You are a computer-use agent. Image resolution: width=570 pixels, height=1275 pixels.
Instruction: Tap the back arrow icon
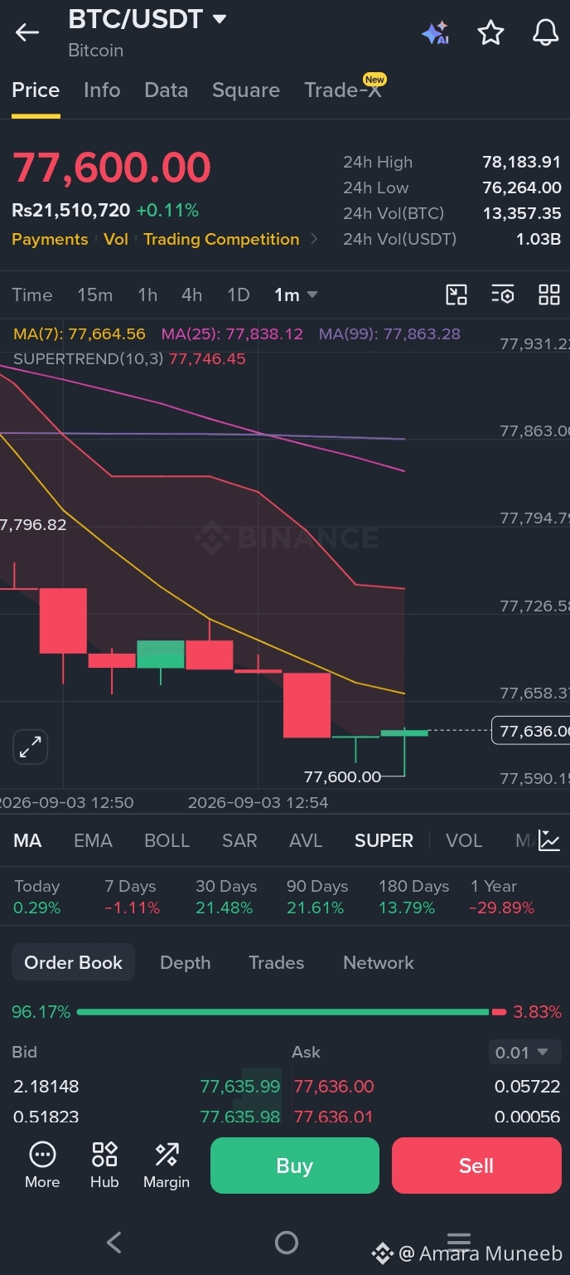pos(27,32)
